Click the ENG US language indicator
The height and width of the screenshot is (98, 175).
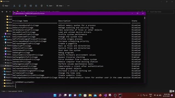coord(150,95)
